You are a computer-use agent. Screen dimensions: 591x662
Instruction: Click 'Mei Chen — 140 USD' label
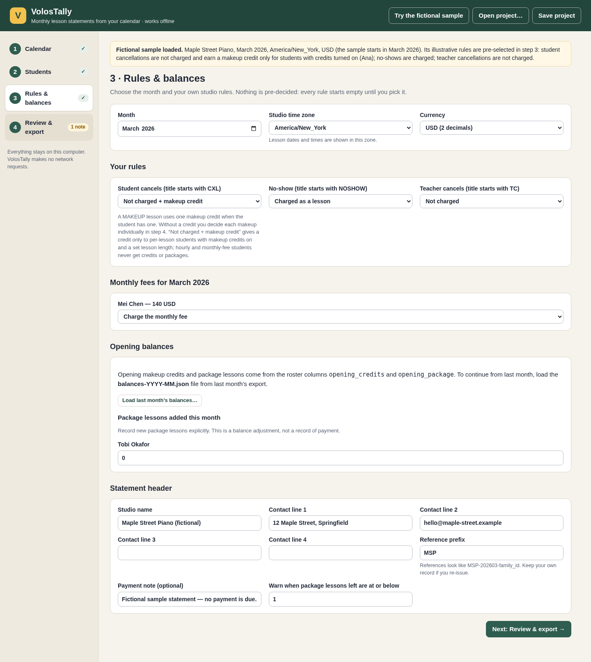click(147, 304)
